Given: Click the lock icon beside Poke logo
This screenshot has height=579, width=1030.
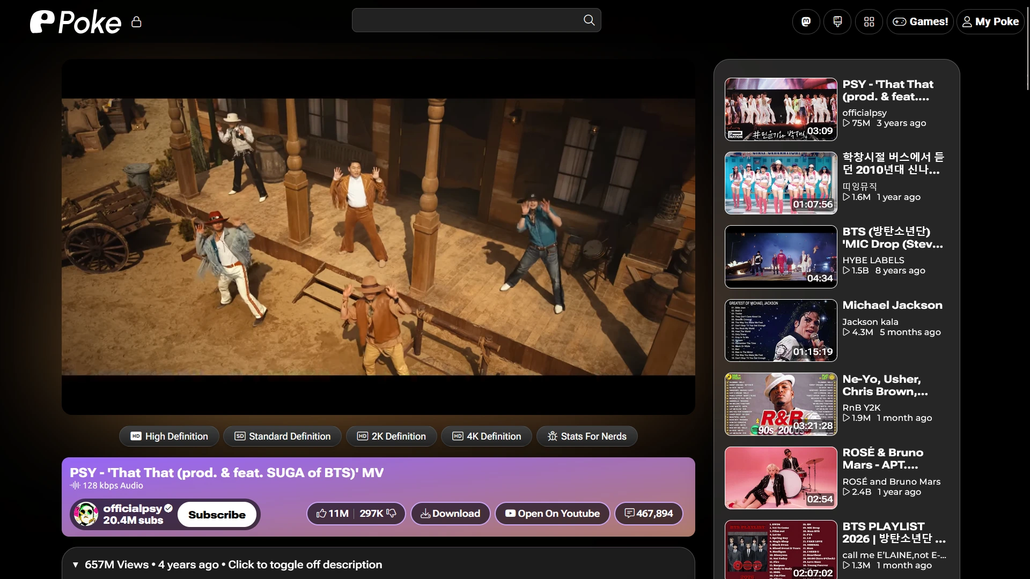Looking at the screenshot, I should click(x=136, y=22).
